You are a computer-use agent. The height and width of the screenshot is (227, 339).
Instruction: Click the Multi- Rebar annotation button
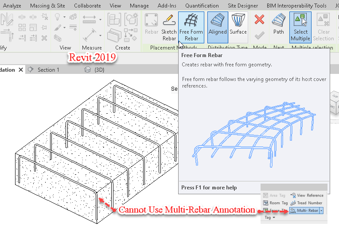tap(304, 210)
